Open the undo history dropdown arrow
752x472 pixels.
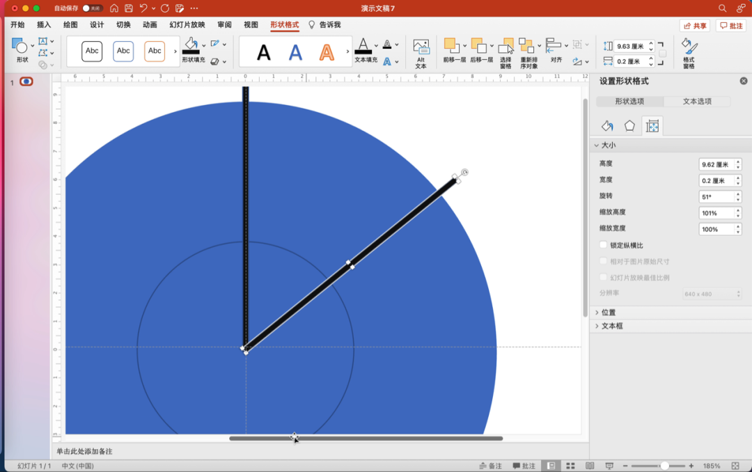pos(153,8)
